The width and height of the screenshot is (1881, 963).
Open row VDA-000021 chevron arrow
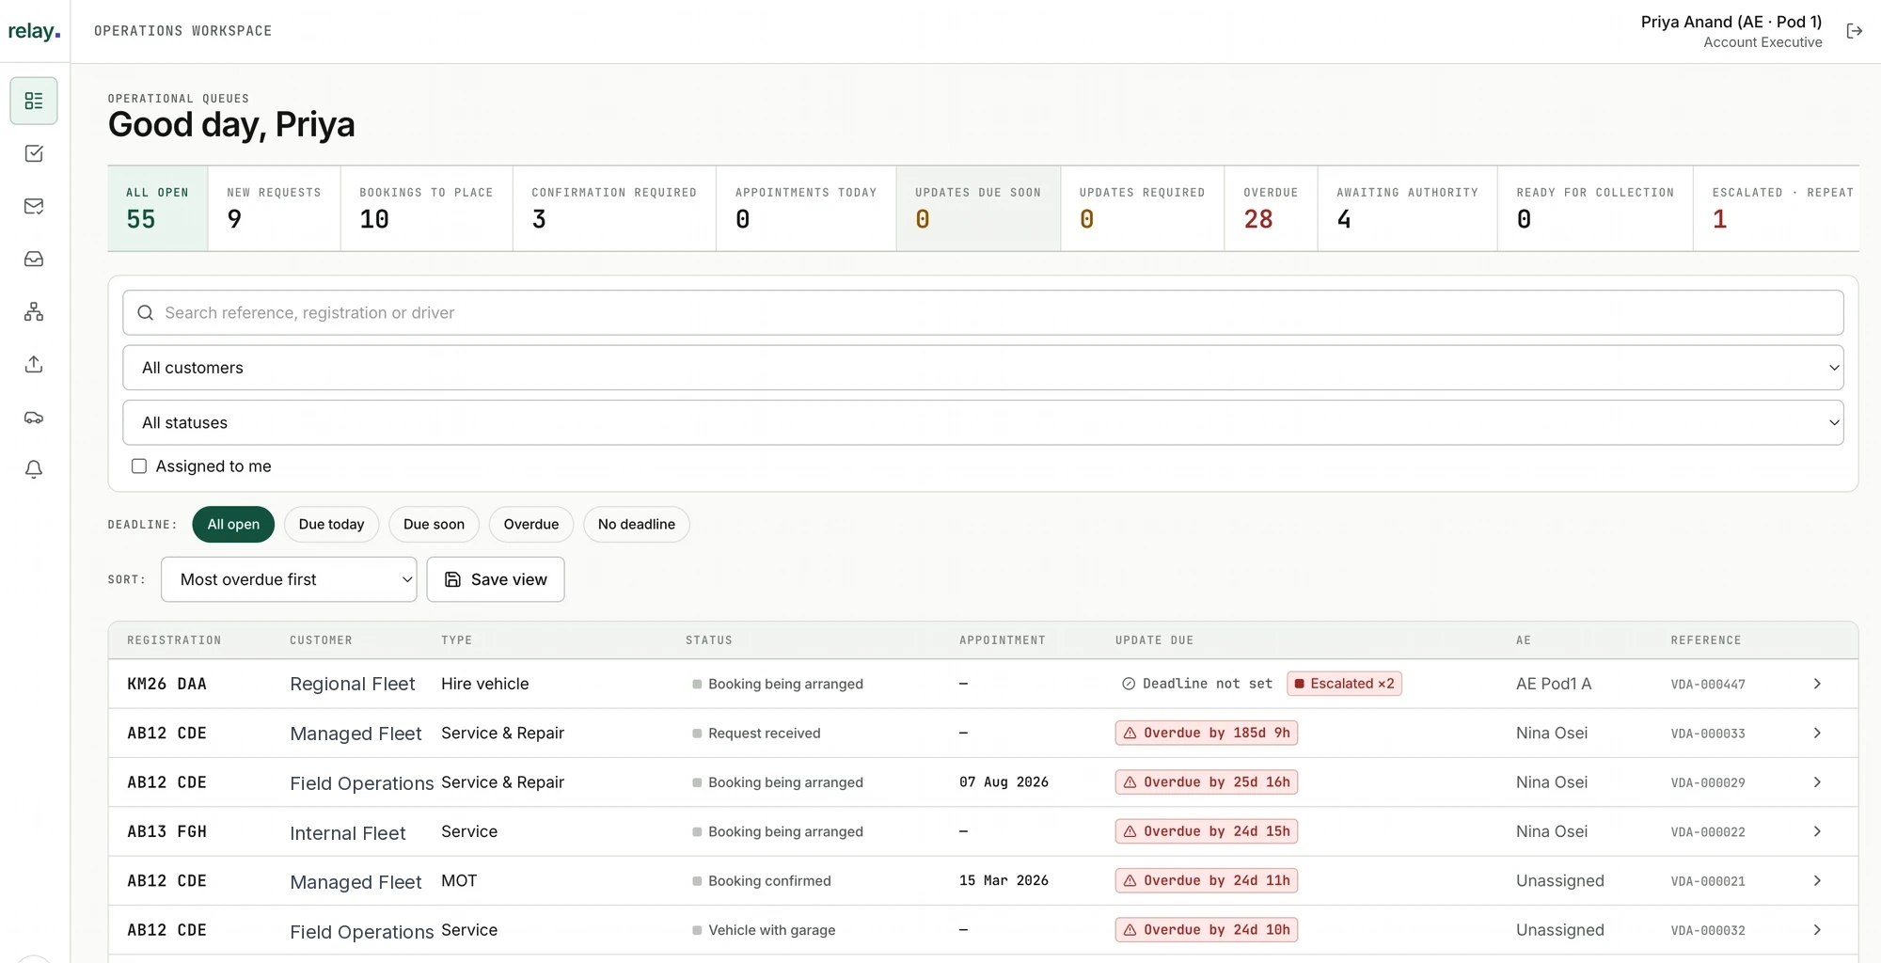(x=1817, y=880)
